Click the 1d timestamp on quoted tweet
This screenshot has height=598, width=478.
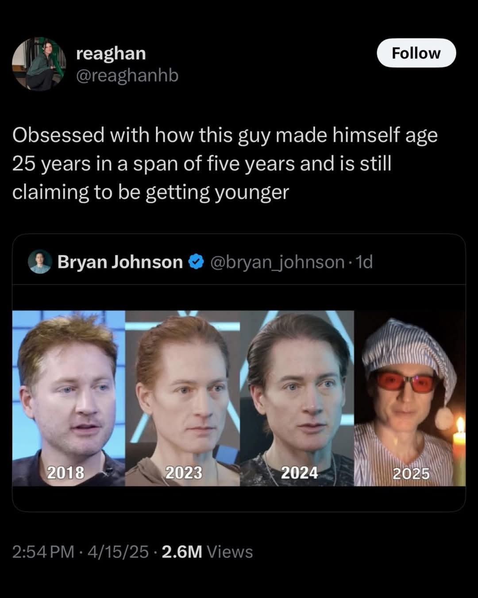(365, 262)
